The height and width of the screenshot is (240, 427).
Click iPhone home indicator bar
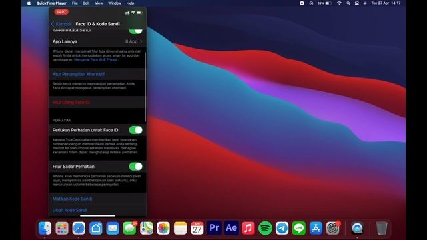tap(98, 215)
